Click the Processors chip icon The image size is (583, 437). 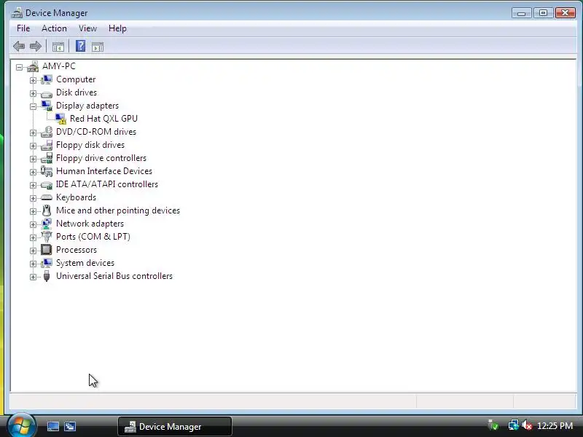pos(47,250)
